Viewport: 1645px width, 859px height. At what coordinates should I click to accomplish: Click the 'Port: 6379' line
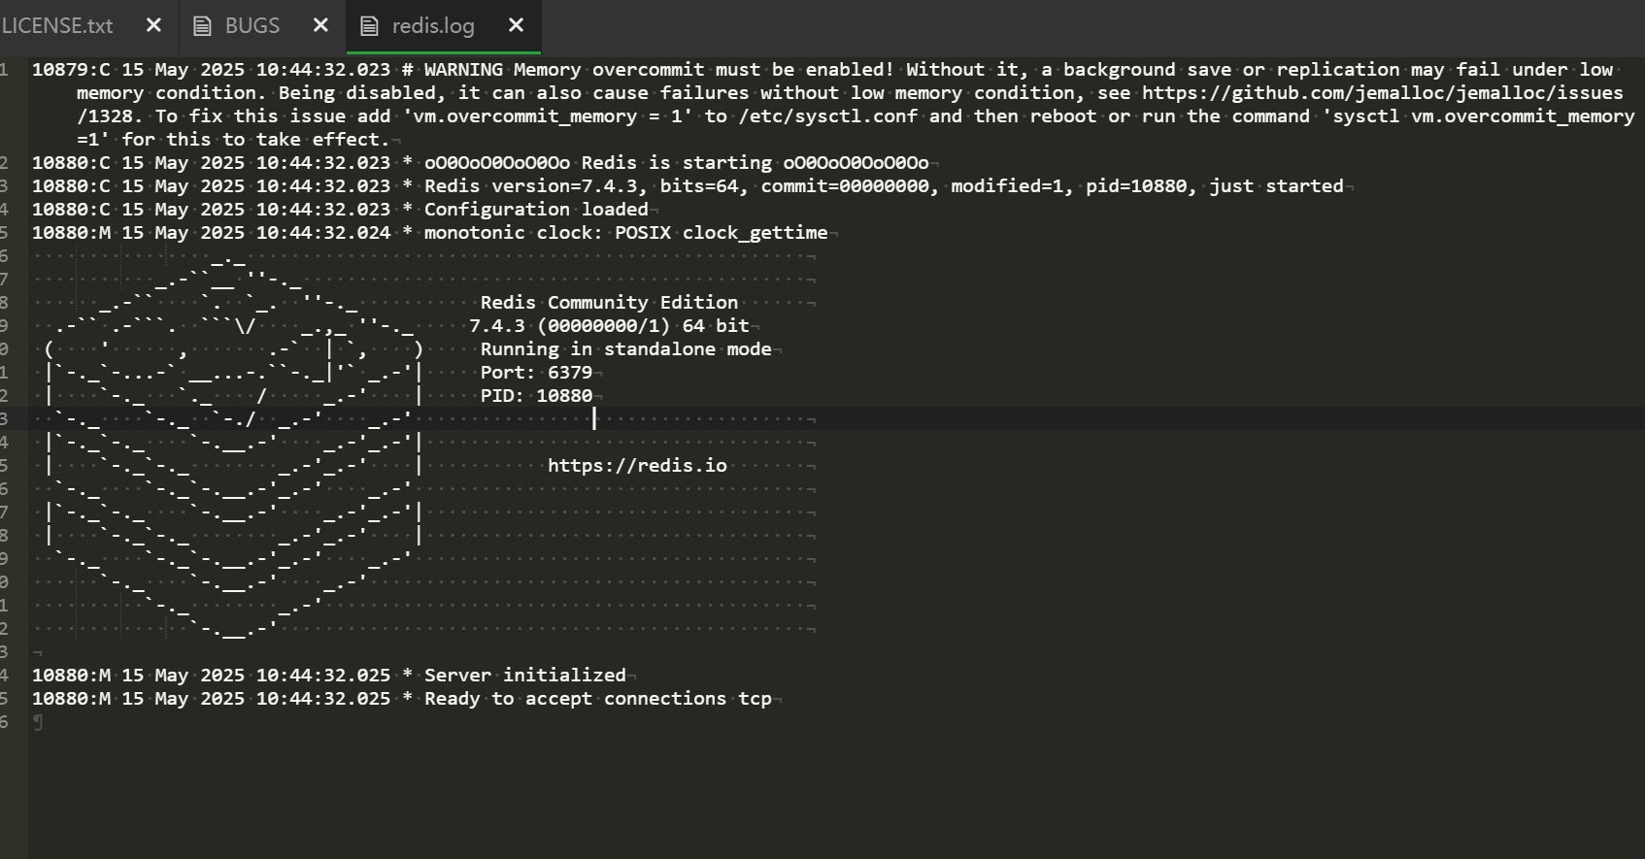[x=536, y=373]
